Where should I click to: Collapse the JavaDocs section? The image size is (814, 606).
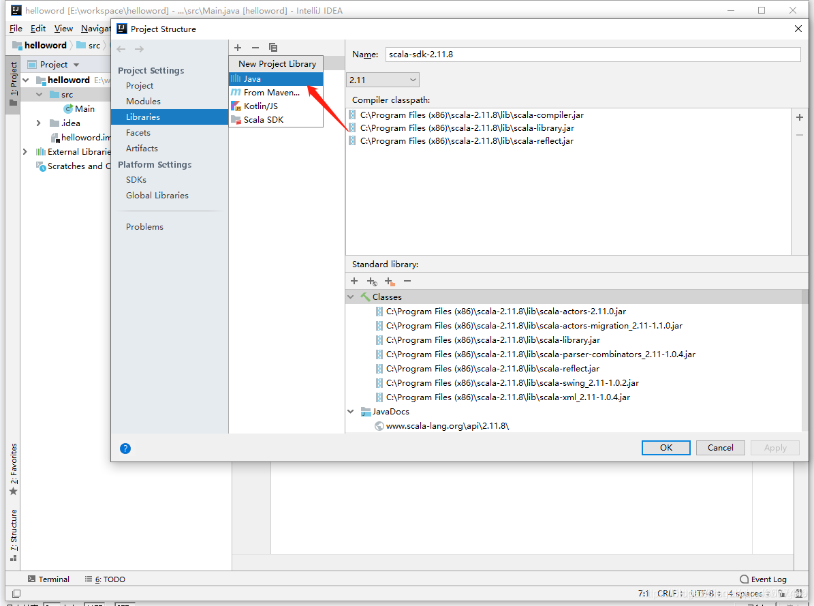pyautogui.click(x=350, y=411)
